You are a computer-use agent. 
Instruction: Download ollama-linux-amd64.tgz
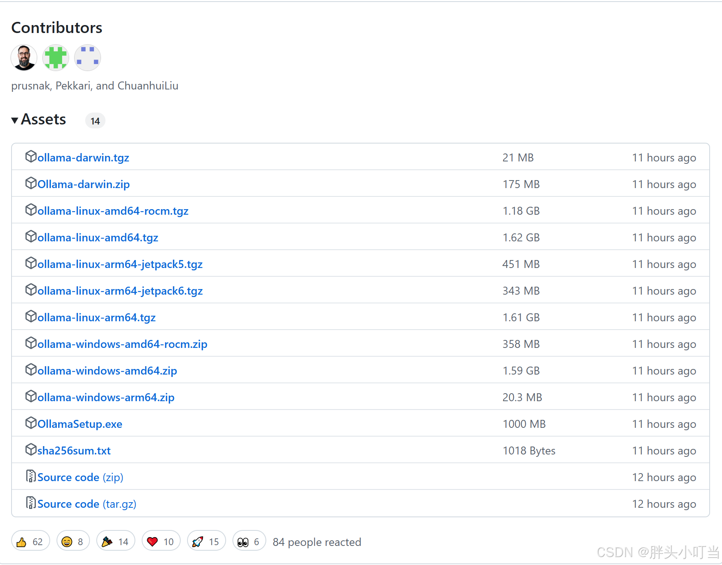[x=98, y=237]
